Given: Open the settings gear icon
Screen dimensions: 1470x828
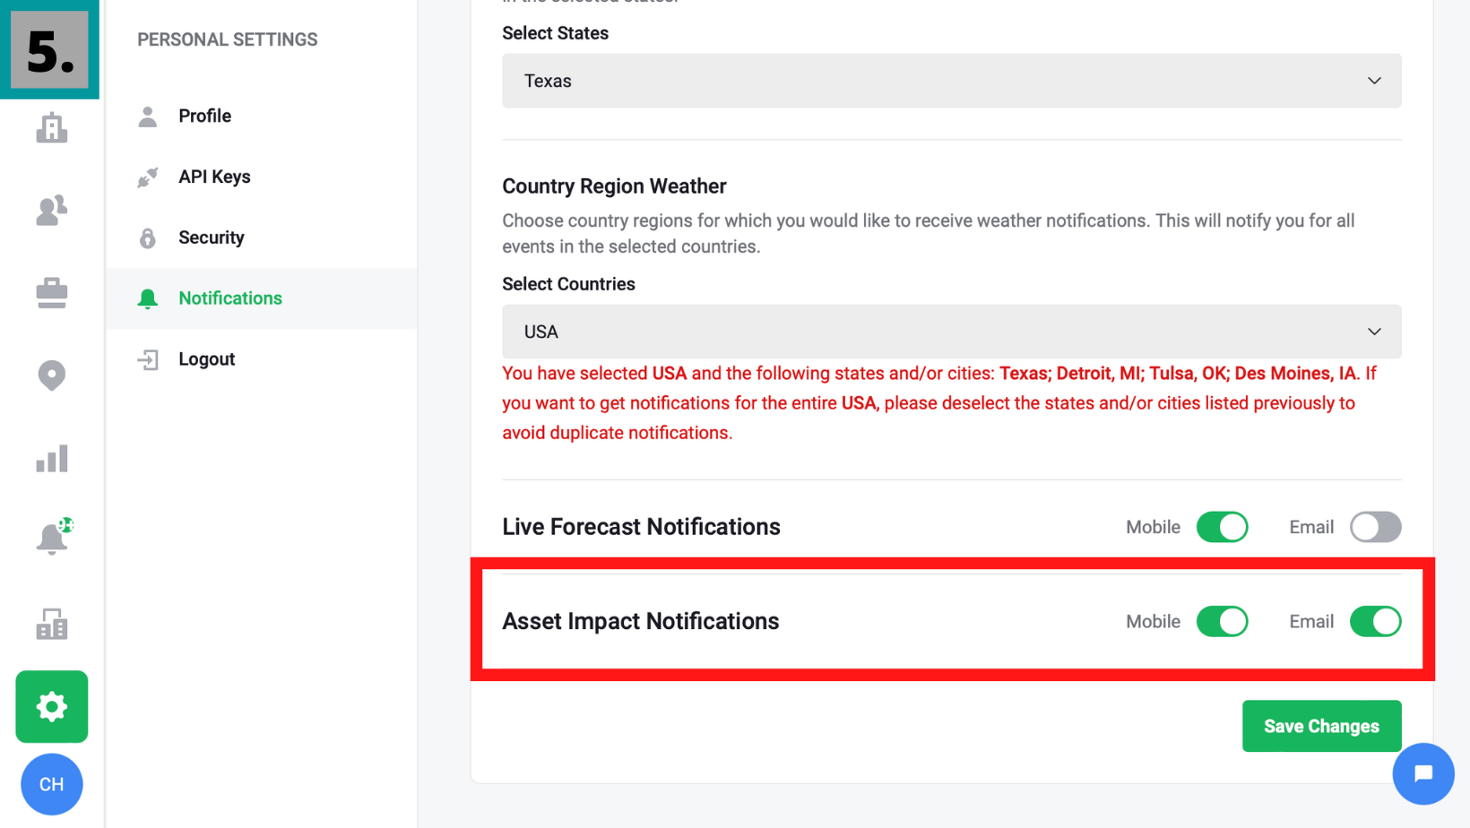Looking at the screenshot, I should tap(51, 706).
